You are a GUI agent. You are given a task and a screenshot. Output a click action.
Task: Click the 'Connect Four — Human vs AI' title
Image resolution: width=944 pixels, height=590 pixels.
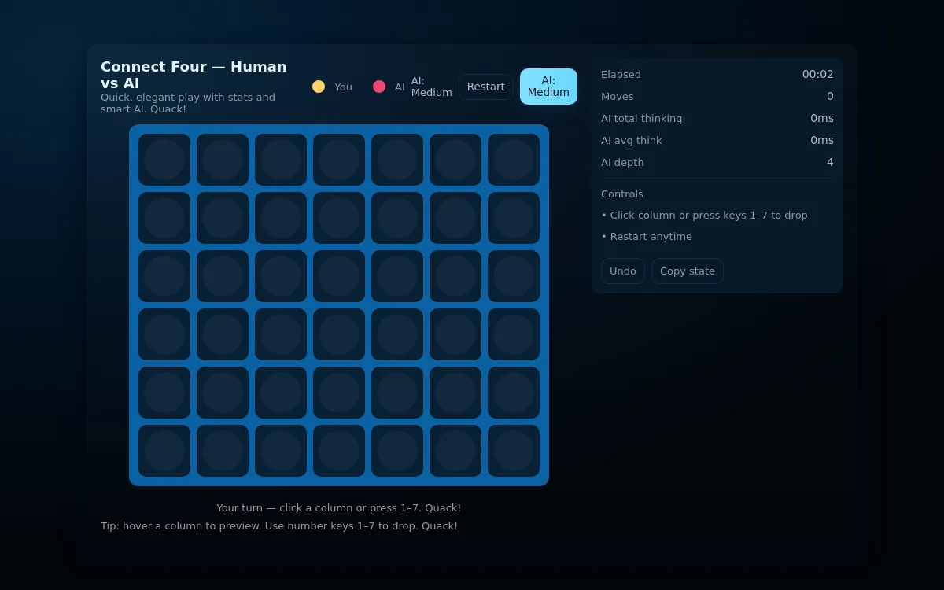coord(194,75)
